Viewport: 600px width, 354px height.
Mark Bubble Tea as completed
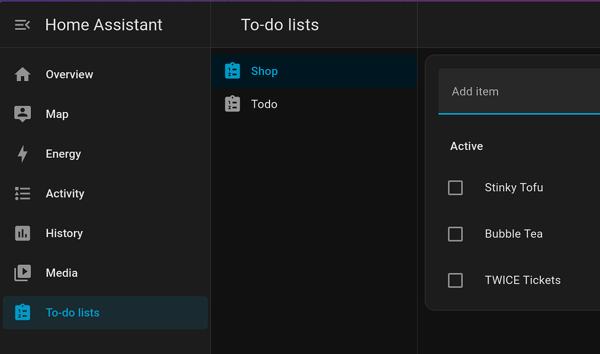[455, 234]
